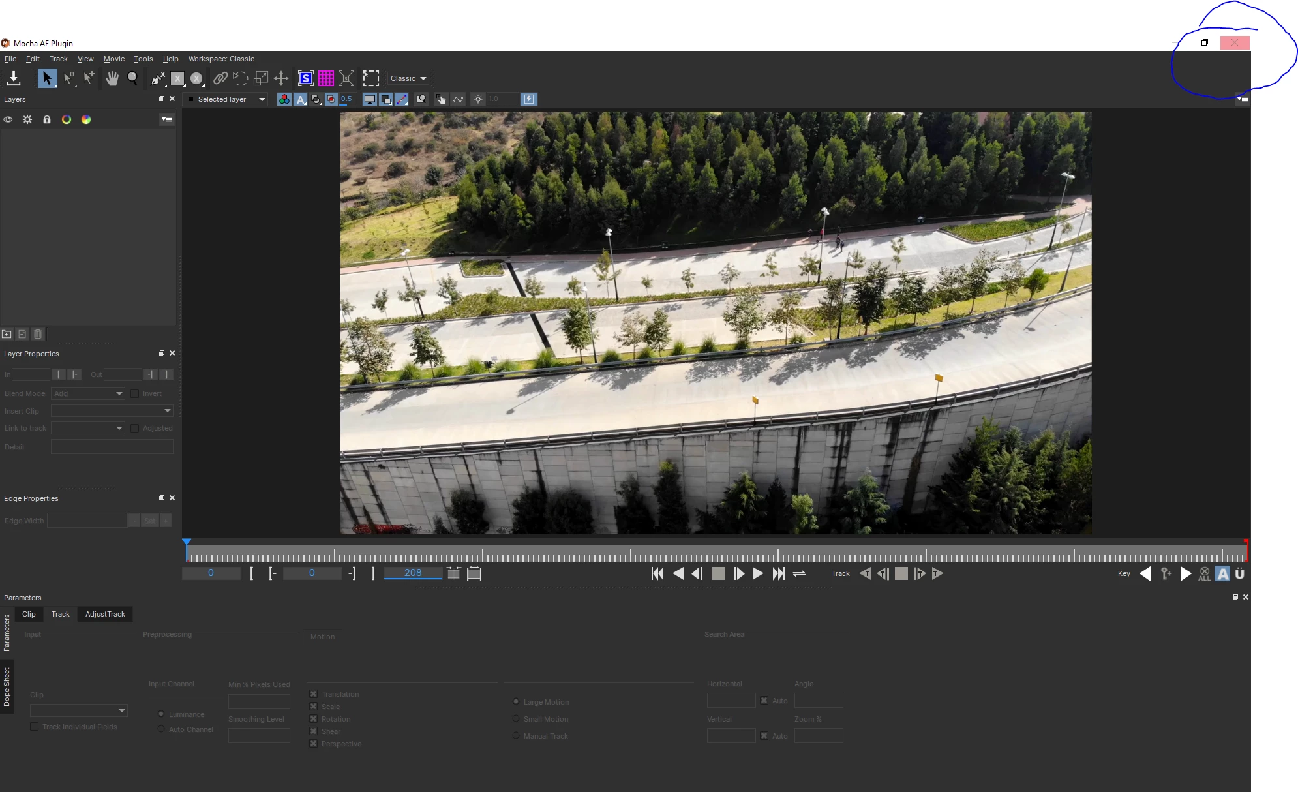Enable the Translation motion checkbox
This screenshot has width=1298, height=792.
(313, 694)
